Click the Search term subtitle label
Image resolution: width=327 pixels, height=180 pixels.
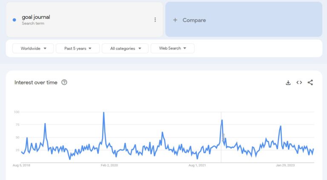[x=33, y=23]
